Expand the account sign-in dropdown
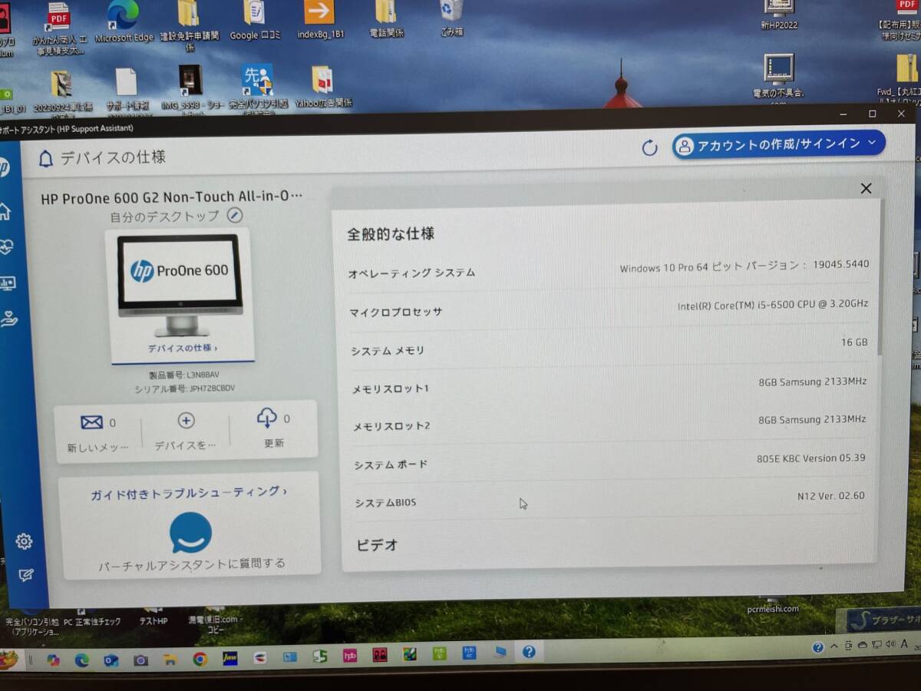The height and width of the screenshot is (691, 921). pos(872,142)
